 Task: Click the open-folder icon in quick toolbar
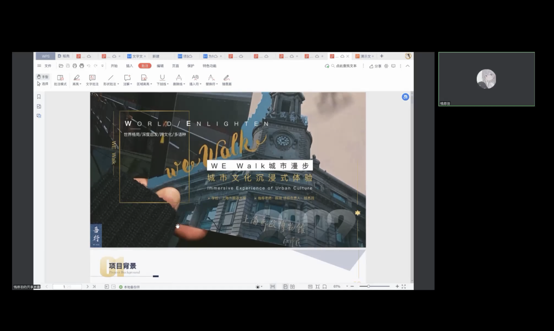coord(61,66)
